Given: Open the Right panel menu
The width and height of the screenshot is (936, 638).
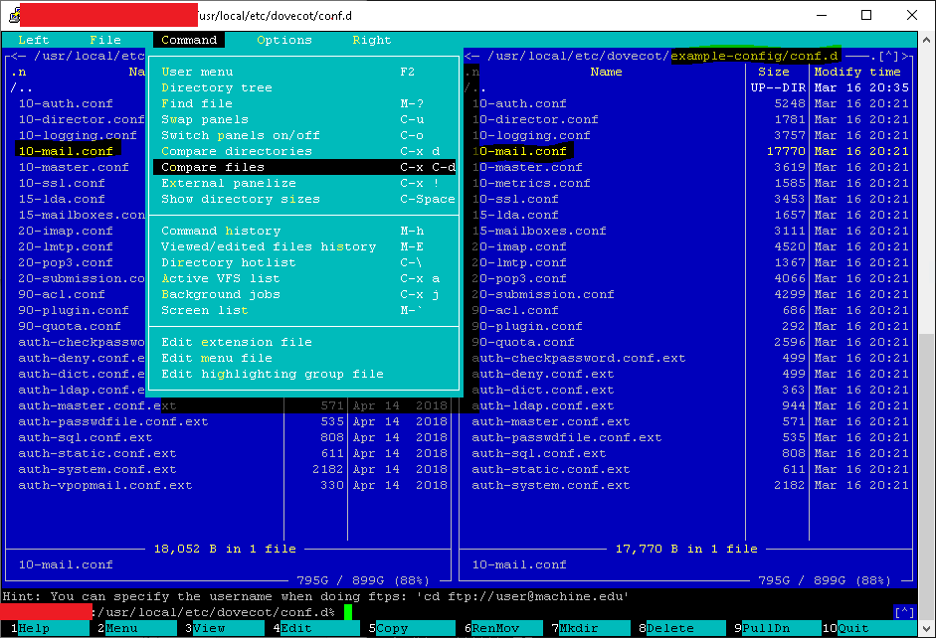Looking at the screenshot, I should (372, 40).
